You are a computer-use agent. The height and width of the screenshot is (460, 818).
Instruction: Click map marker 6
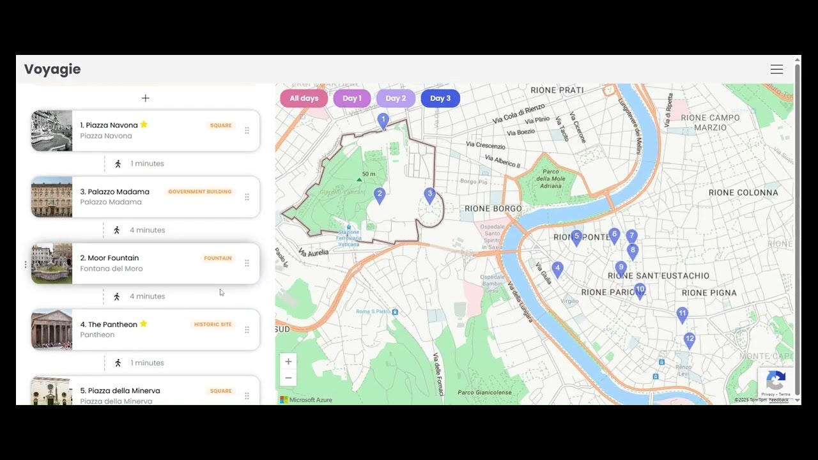pyautogui.click(x=614, y=236)
